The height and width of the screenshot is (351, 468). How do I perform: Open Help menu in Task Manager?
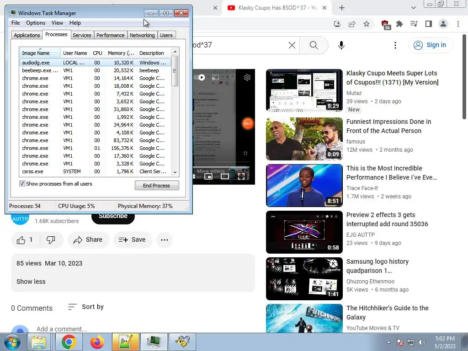point(75,23)
